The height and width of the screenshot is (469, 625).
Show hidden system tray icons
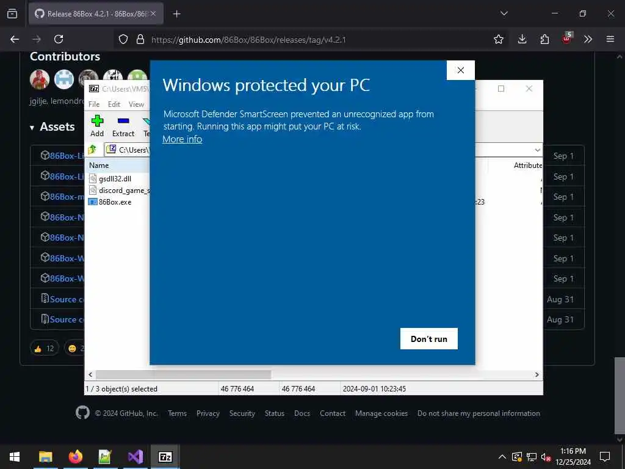point(502,457)
